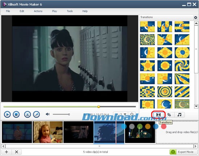Click the edit effects pencil button
This screenshot has height=156, width=199.
(x=37, y=114)
